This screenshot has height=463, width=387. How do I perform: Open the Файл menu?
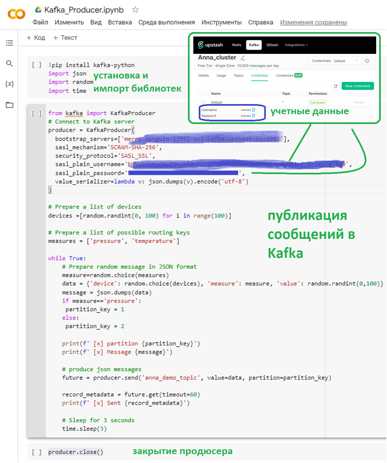pos(40,22)
